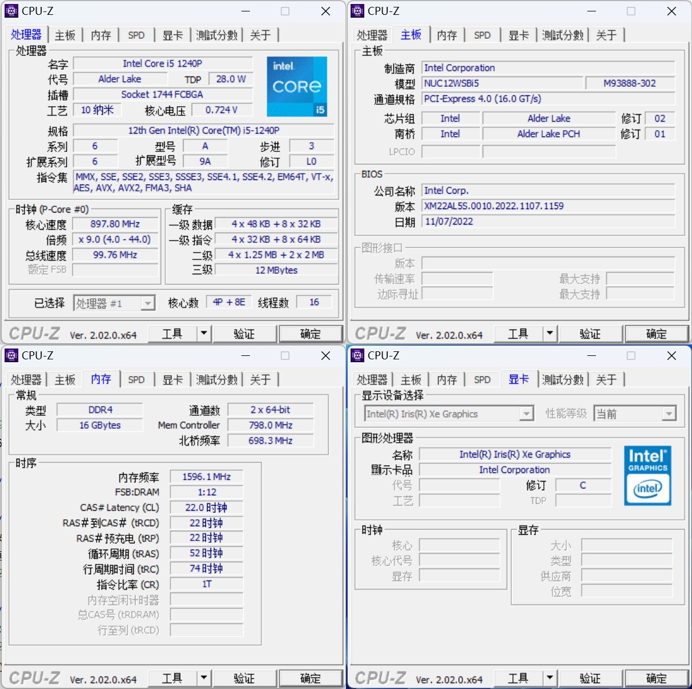Image resolution: width=692 pixels, height=689 pixels.
Task: Open 工具 dropdown arrow in the processor window
Action: (204, 333)
